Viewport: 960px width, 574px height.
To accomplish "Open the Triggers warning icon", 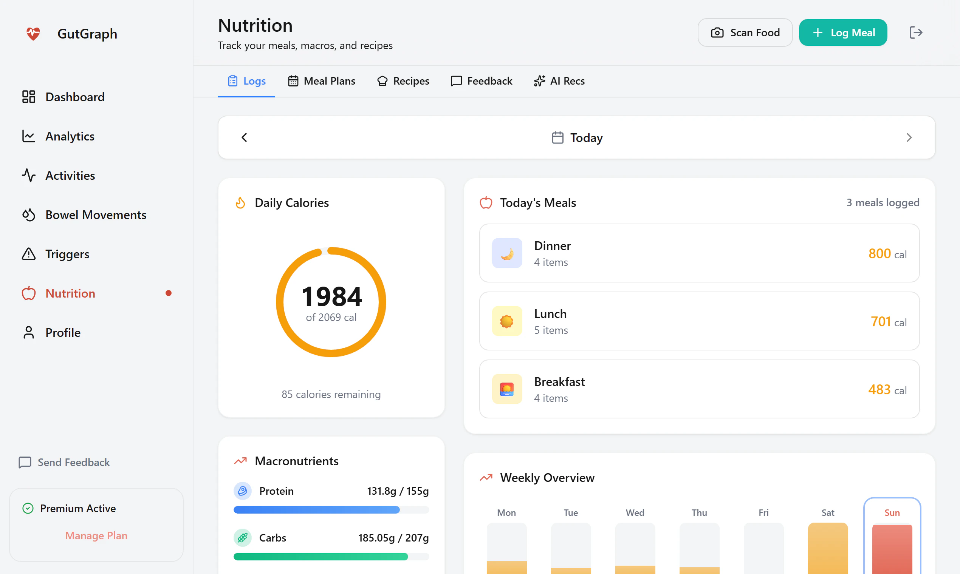I will [28, 254].
